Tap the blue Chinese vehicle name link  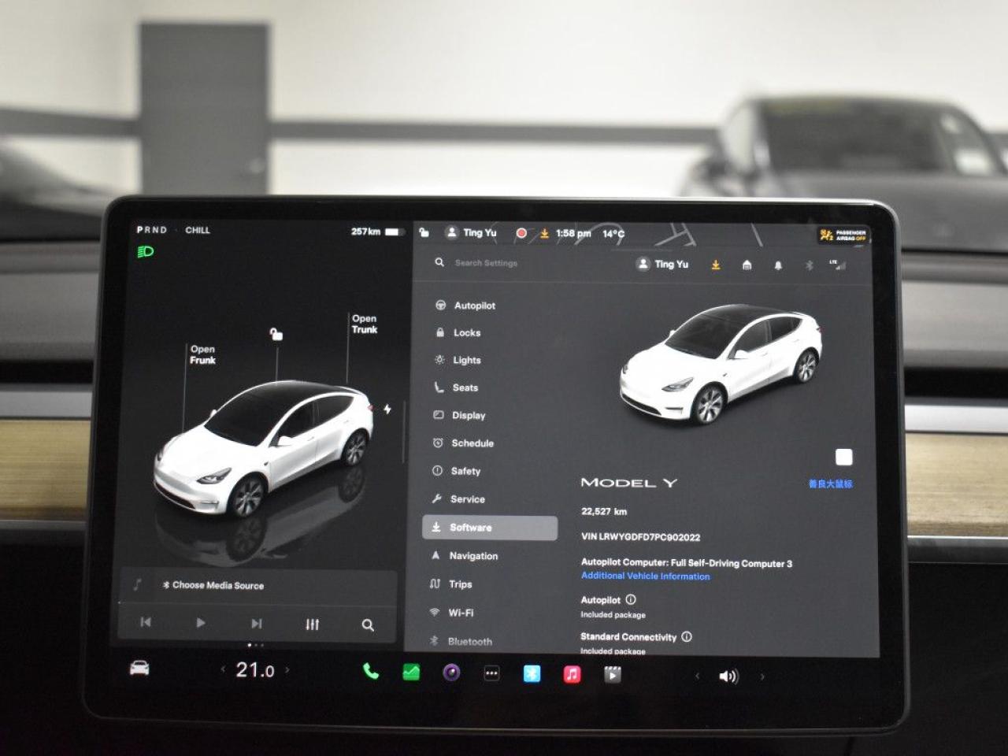830,484
